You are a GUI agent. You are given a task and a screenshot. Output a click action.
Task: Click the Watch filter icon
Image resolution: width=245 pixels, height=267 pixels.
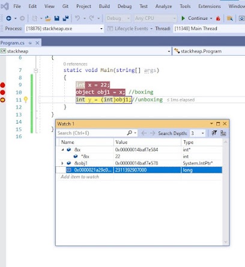coord(214,133)
